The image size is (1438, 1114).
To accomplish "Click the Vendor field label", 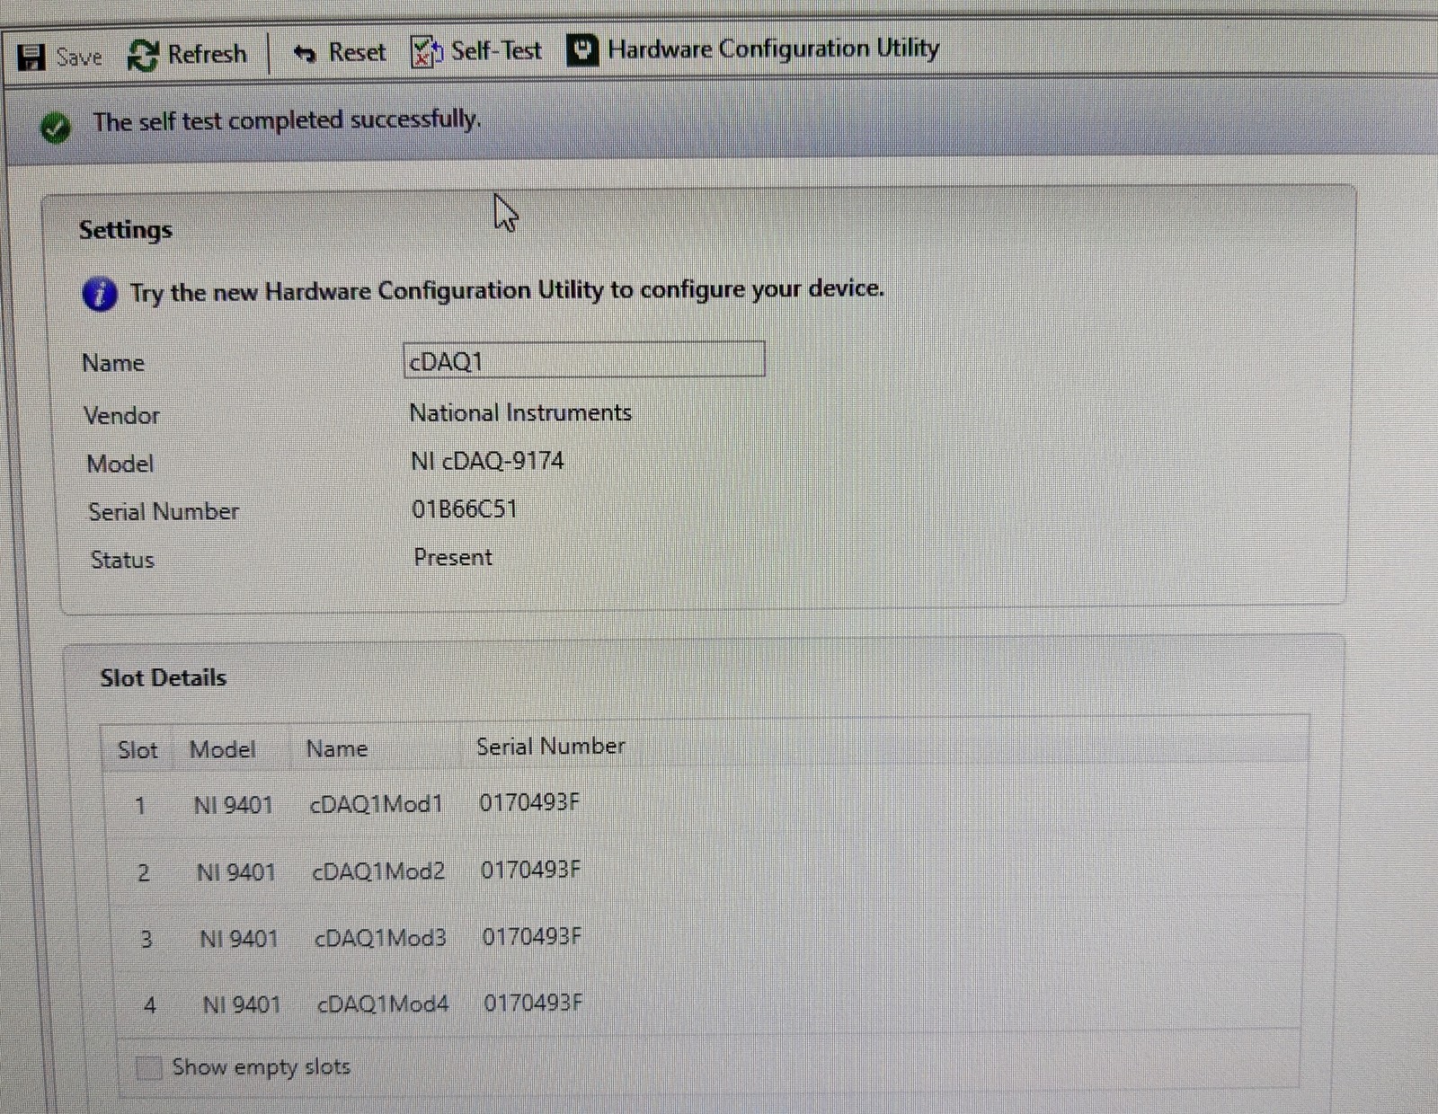I will click(121, 416).
